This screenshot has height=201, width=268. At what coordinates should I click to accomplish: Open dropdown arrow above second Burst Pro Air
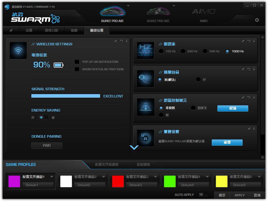tap(174, 6)
